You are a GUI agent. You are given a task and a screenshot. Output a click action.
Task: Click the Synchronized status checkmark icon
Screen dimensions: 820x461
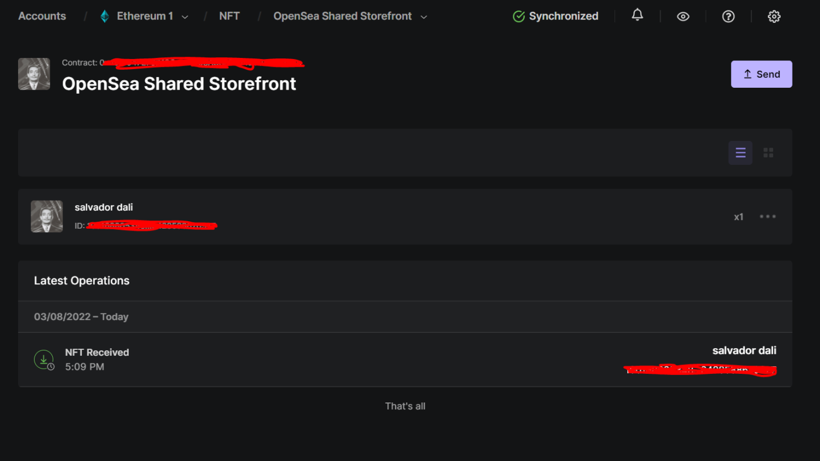tap(518, 16)
